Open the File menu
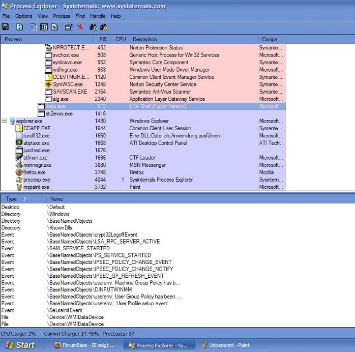The width and height of the screenshot is (355, 352). click(6, 16)
